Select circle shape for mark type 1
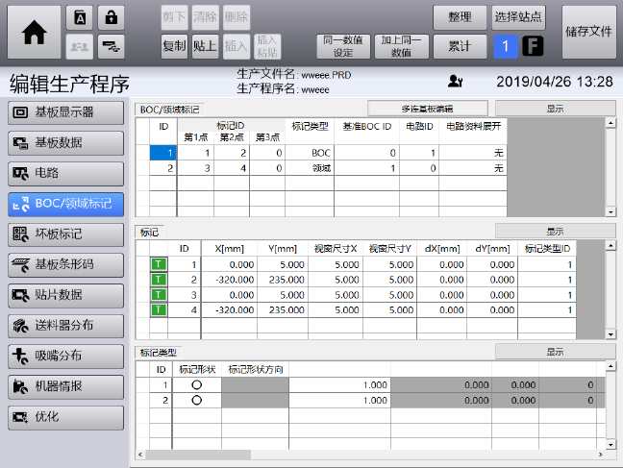Screen dimensions: 623x468 pos(197,384)
